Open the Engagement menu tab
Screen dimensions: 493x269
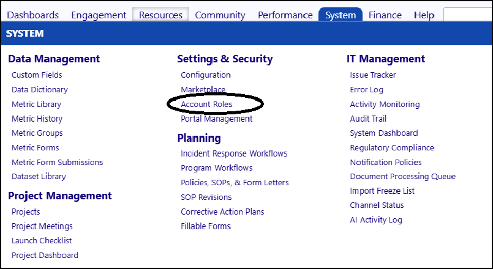pos(99,15)
